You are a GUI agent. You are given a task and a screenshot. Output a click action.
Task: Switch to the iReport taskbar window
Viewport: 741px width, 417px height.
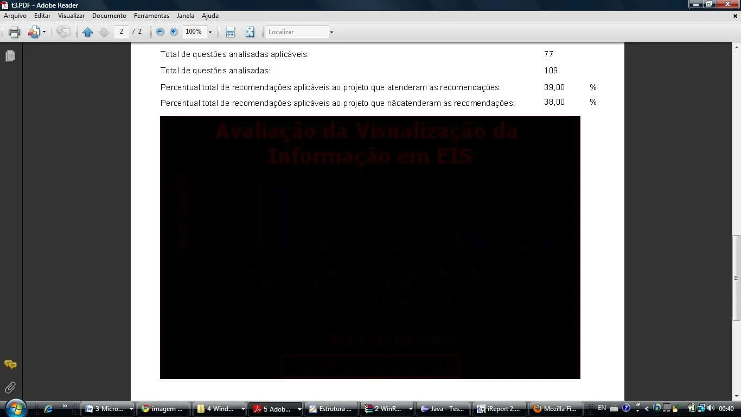[500, 409]
